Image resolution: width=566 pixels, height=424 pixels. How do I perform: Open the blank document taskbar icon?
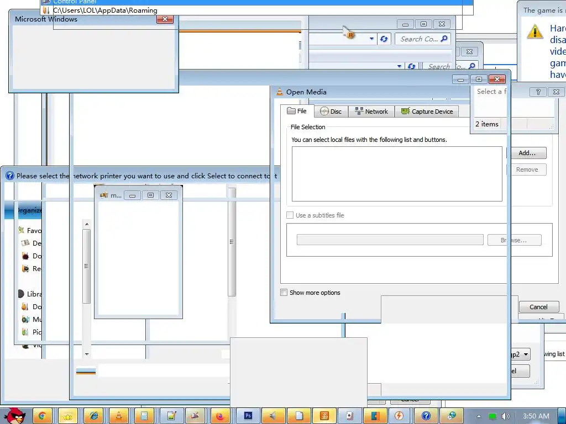point(299,416)
